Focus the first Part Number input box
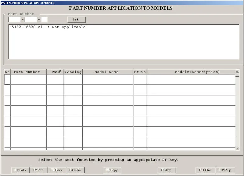The width and height of the screenshot is (244, 176). point(14,19)
